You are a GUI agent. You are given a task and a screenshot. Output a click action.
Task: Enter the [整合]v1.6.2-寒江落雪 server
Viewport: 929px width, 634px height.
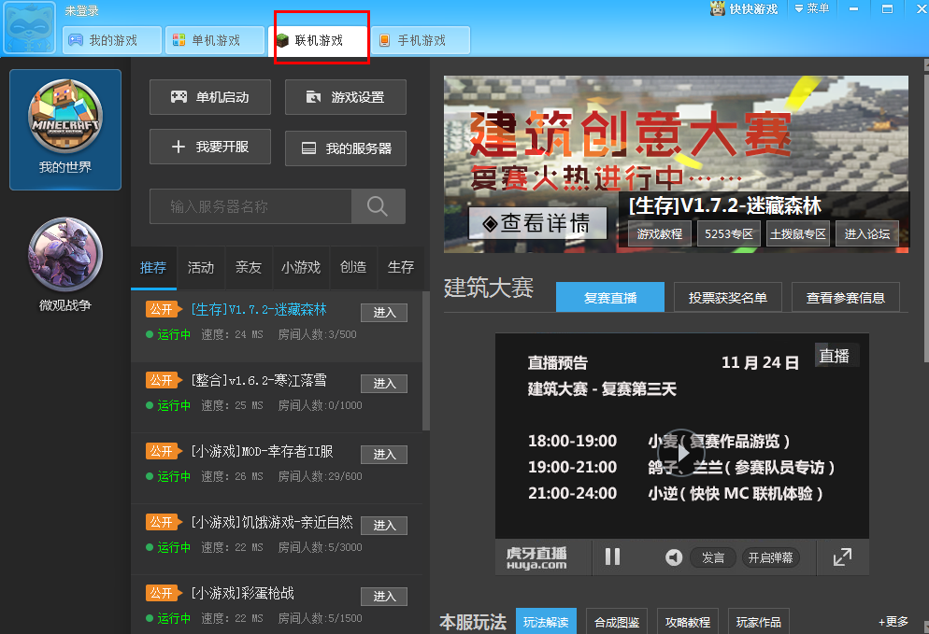click(384, 384)
